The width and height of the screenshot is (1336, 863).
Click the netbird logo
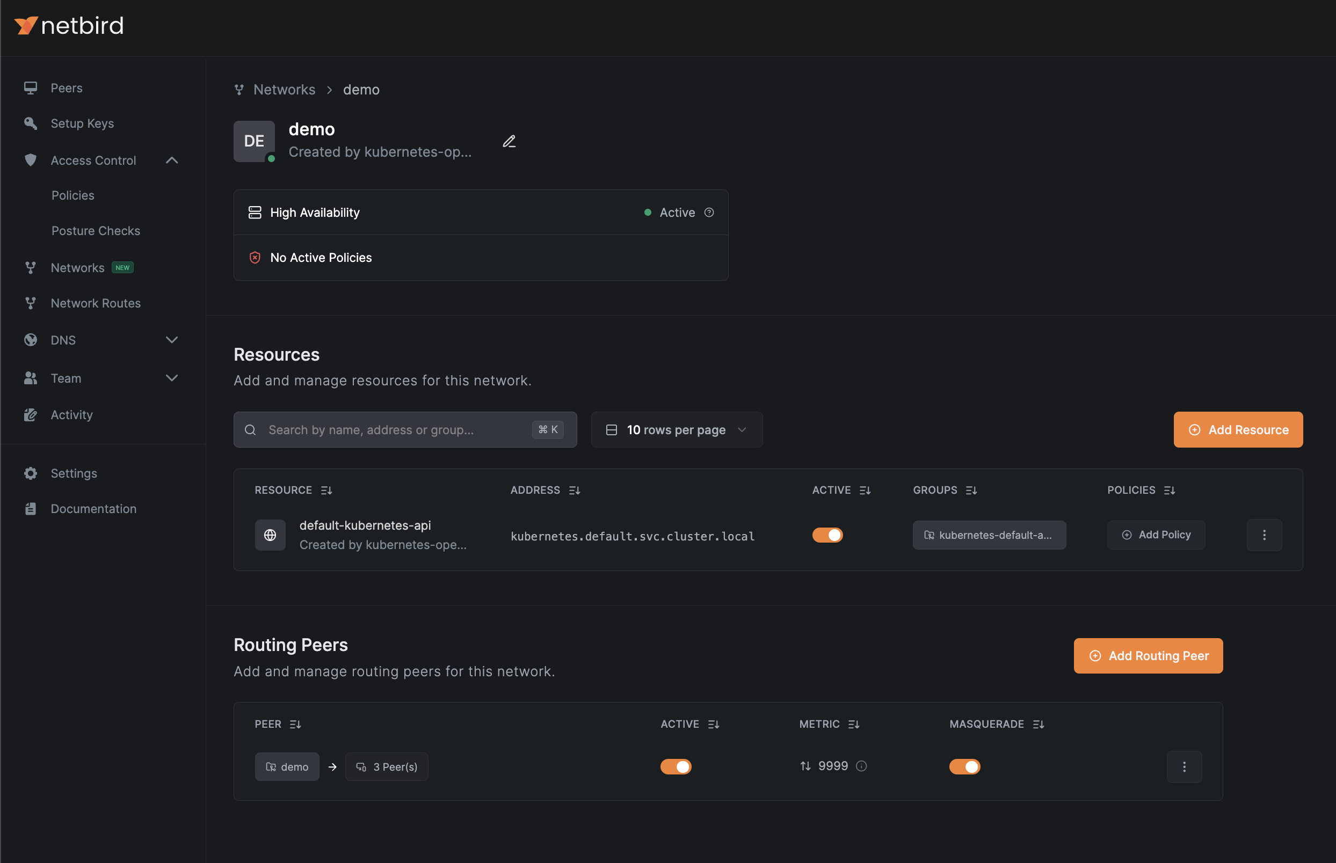pyautogui.click(x=68, y=26)
